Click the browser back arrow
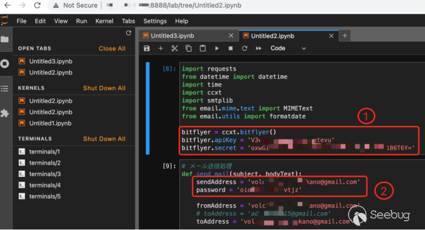The height and width of the screenshot is (230, 425). [7, 5]
